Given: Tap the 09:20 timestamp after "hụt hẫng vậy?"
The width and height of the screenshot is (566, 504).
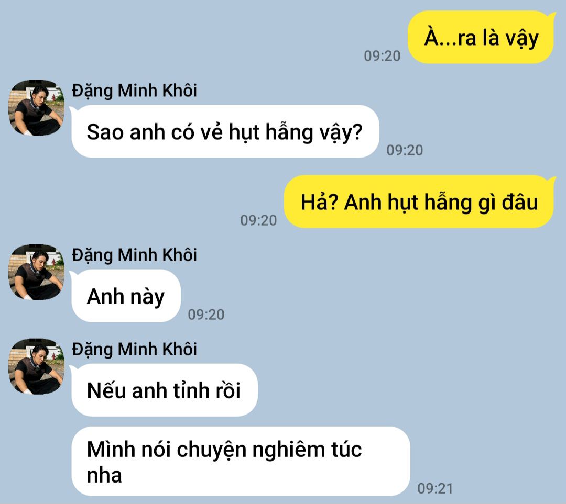Looking at the screenshot, I should click(405, 150).
